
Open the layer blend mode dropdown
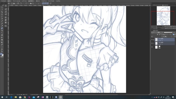[x=159, y=32]
